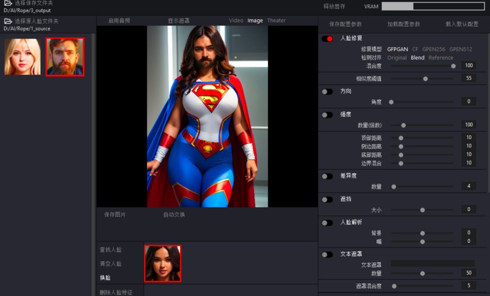Click 查找人脸 to find faces
The width and height of the screenshot is (490, 296).
[x=111, y=250]
